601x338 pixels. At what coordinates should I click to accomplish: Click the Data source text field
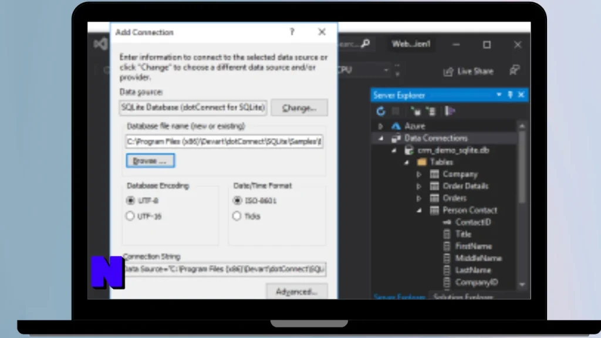[x=193, y=107]
